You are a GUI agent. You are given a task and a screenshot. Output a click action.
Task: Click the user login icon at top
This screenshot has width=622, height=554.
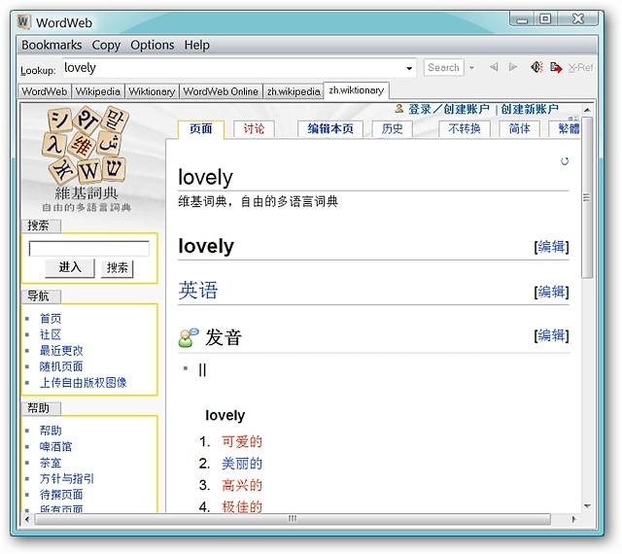click(399, 108)
